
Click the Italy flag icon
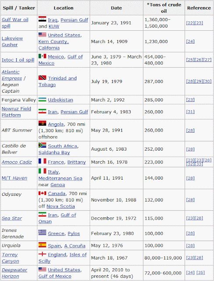[42, 171]
